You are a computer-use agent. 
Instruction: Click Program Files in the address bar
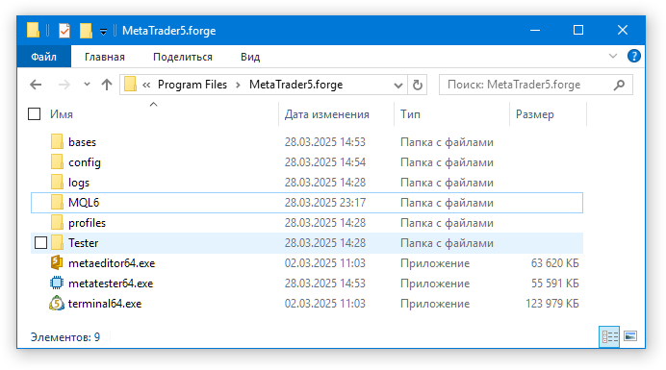pos(192,85)
